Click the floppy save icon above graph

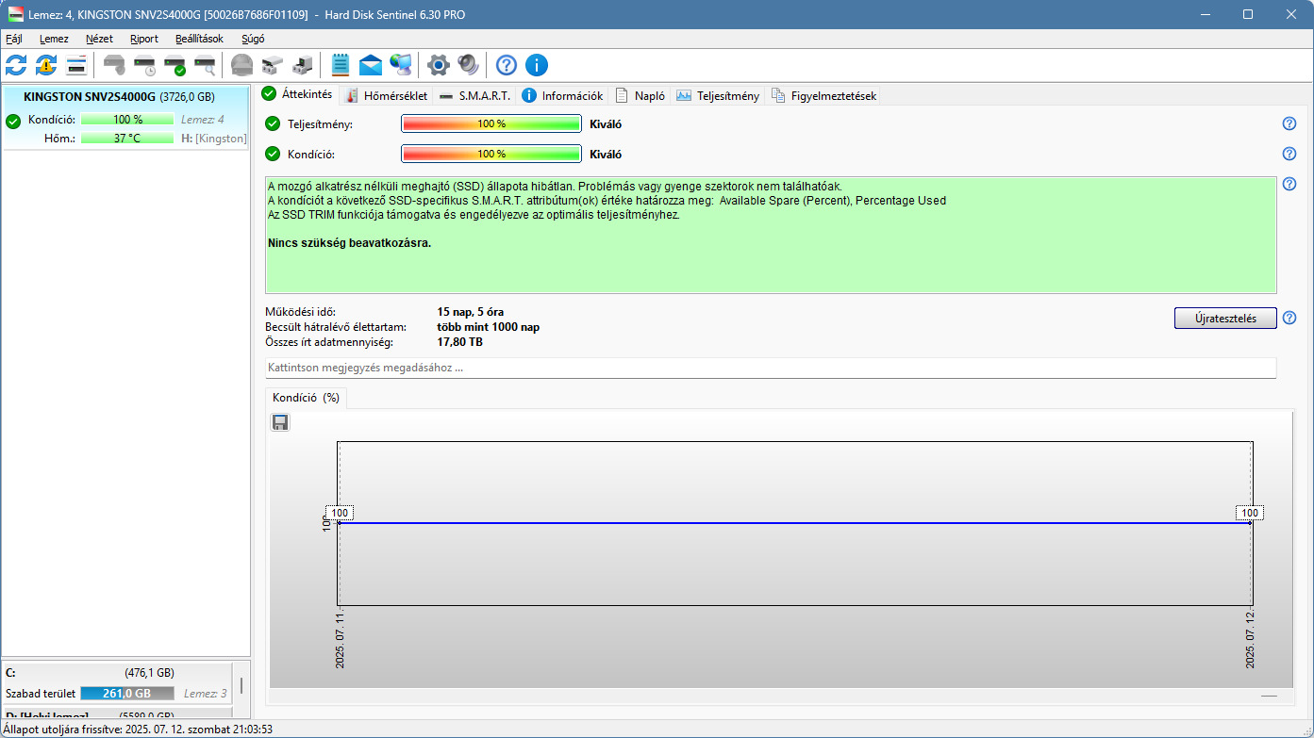tap(280, 422)
